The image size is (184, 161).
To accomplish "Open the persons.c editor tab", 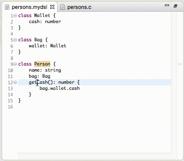I will click(79, 7).
